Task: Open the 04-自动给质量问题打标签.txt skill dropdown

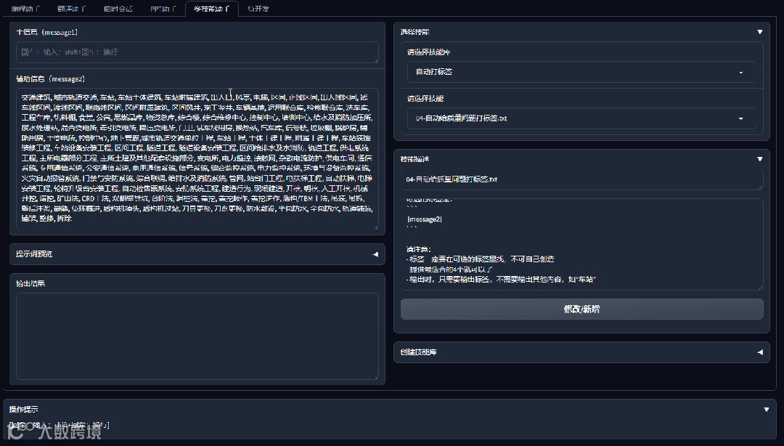Action: pos(581,118)
